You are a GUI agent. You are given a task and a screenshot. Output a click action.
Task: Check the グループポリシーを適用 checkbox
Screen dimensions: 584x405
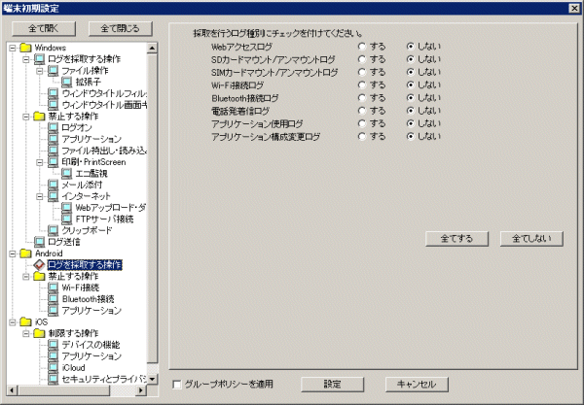176,384
